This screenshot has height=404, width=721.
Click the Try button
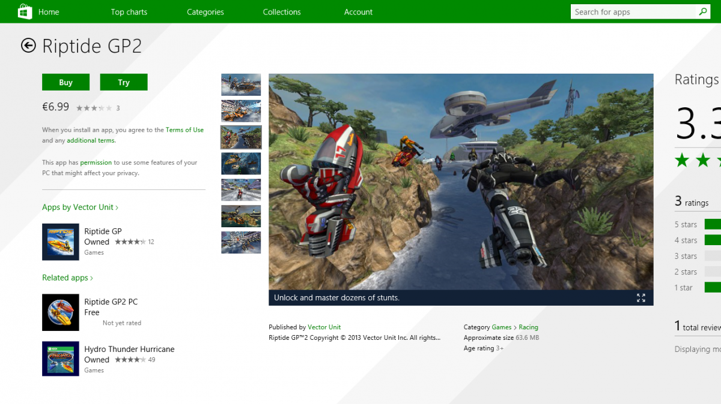124,82
